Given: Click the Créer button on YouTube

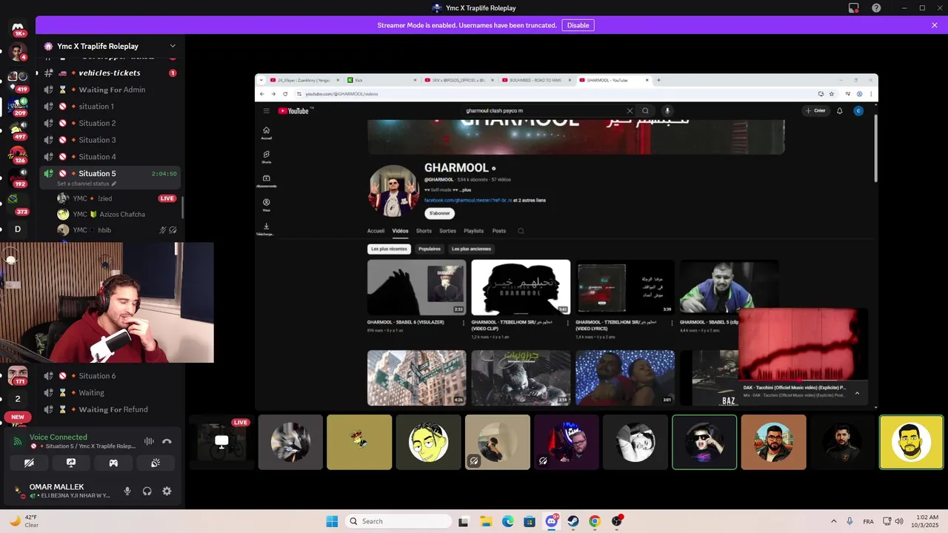Looking at the screenshot, I should point(815,111).
